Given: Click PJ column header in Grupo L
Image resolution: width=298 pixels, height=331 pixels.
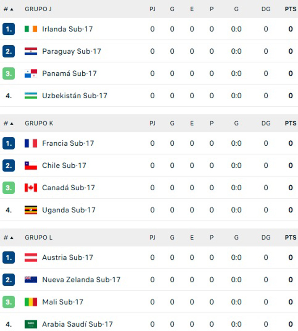Looking at the screenshot, I should [152, 238].
